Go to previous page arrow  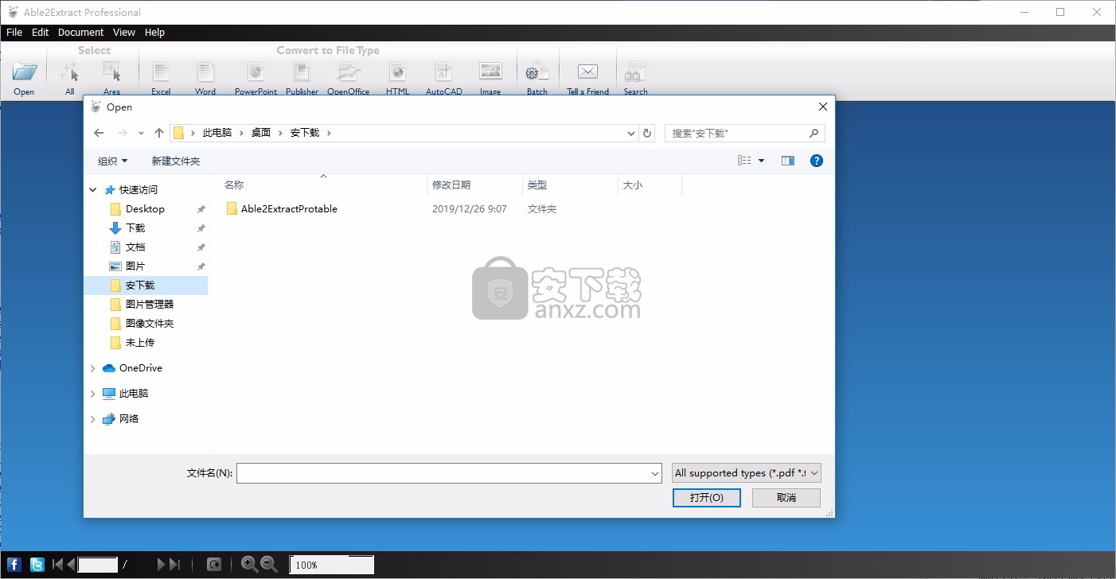coord(71,565)
